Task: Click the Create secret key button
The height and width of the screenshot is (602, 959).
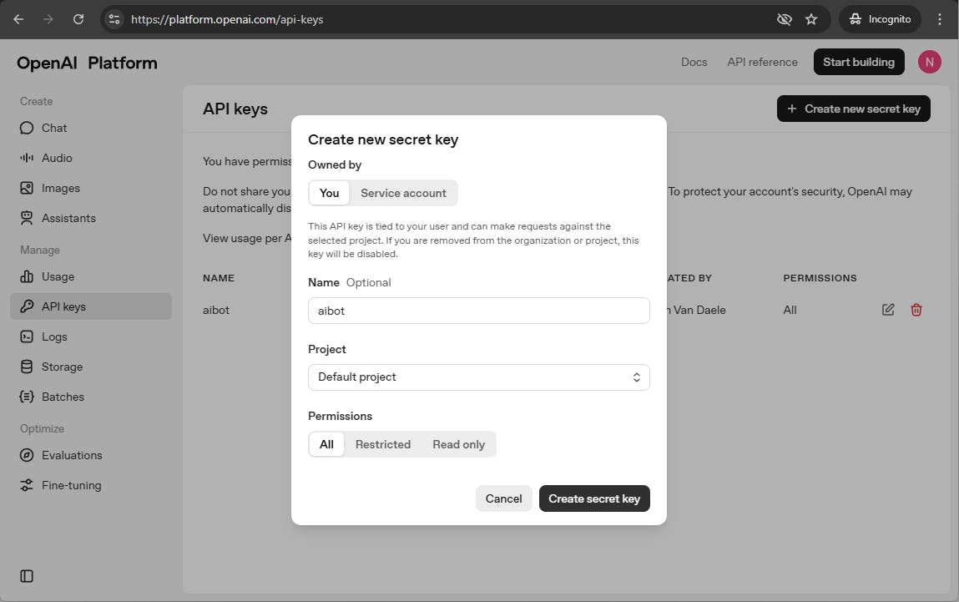Action: tap(594, 498)
